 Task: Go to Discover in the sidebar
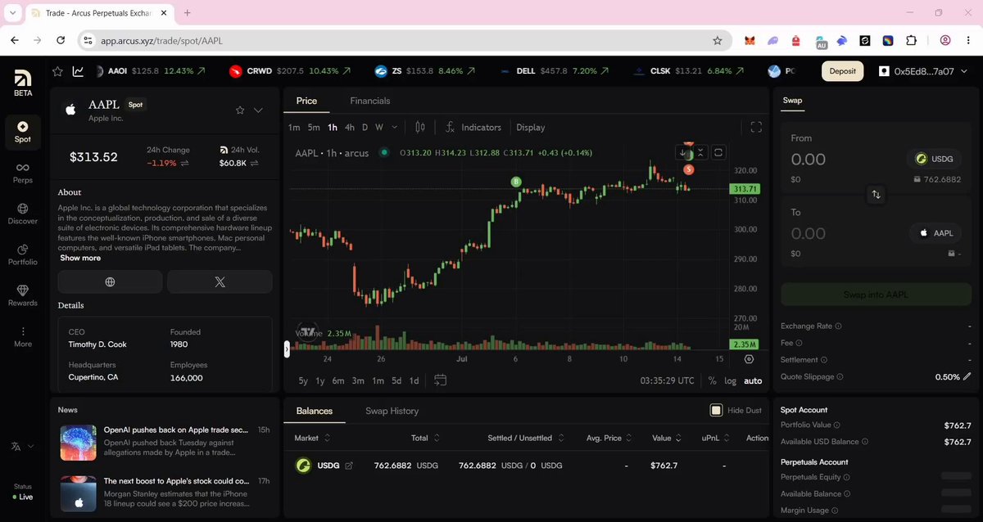23,214
